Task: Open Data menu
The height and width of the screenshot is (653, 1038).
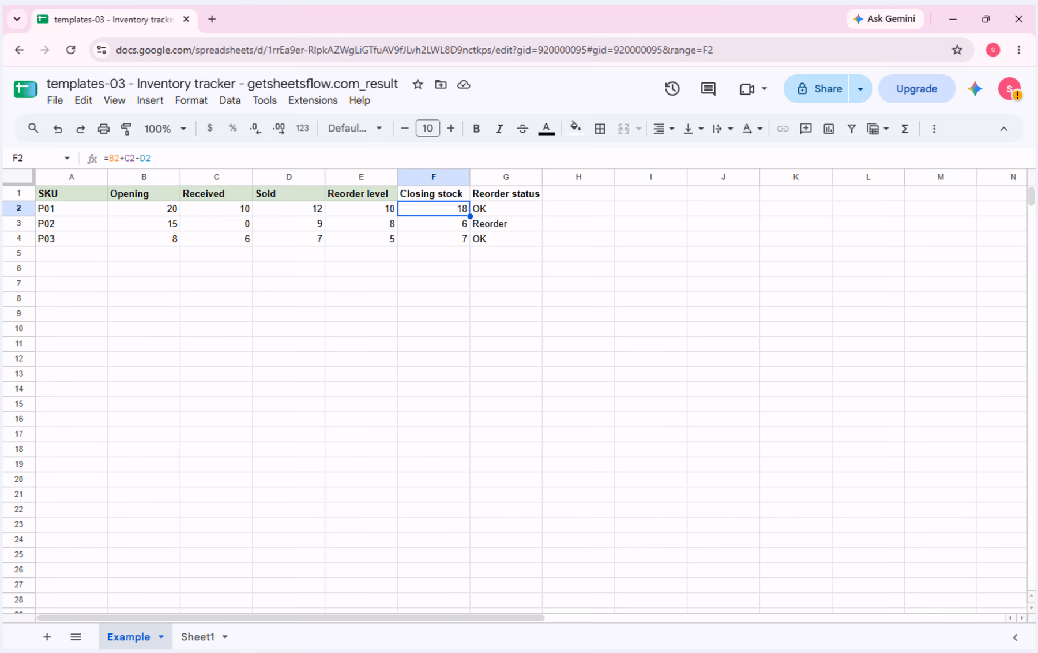Action: (230, 100)
